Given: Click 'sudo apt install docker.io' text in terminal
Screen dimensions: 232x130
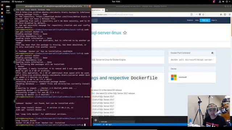Looking at the screenshot, I should tap(30, 110).
